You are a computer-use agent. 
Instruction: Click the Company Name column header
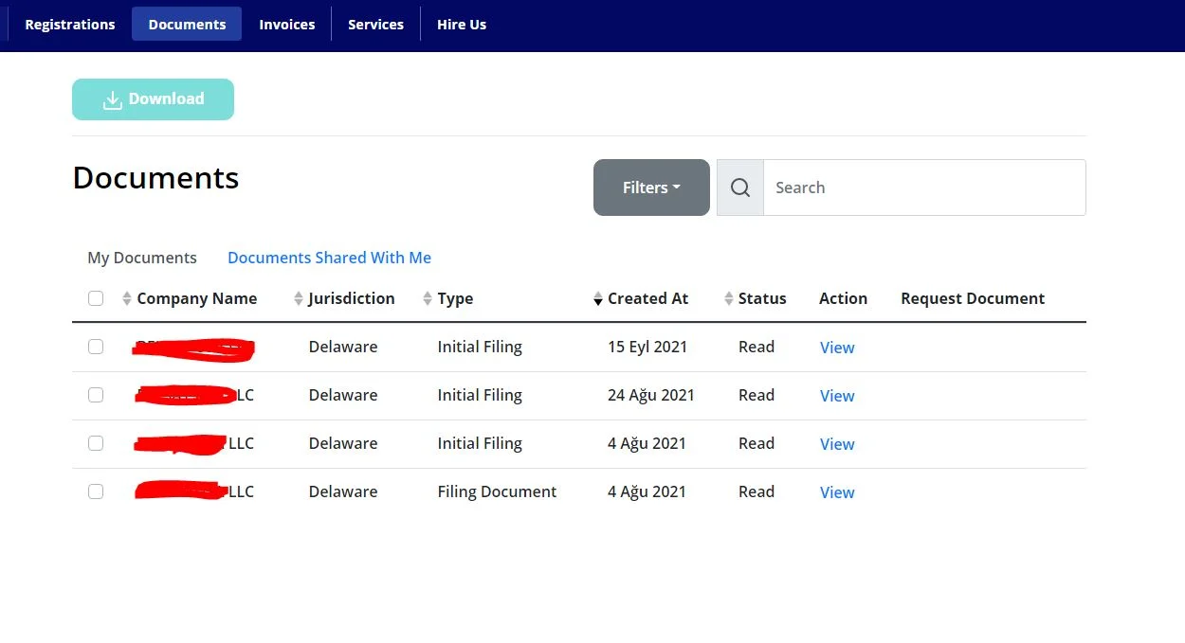[x=196, y=298]
